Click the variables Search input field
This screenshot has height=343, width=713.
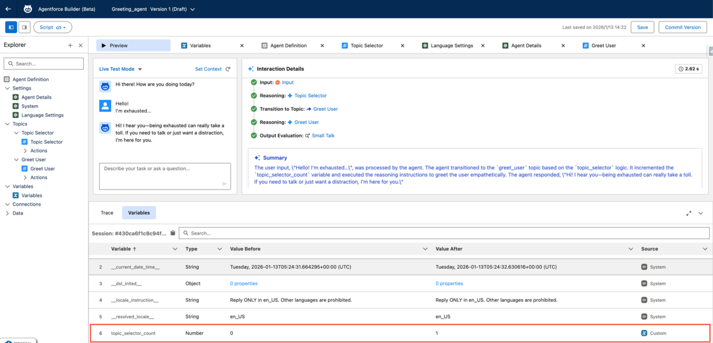[x=444, y=233]
